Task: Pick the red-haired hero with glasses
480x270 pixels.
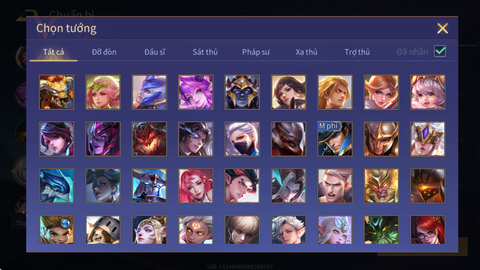Action: 428,230
